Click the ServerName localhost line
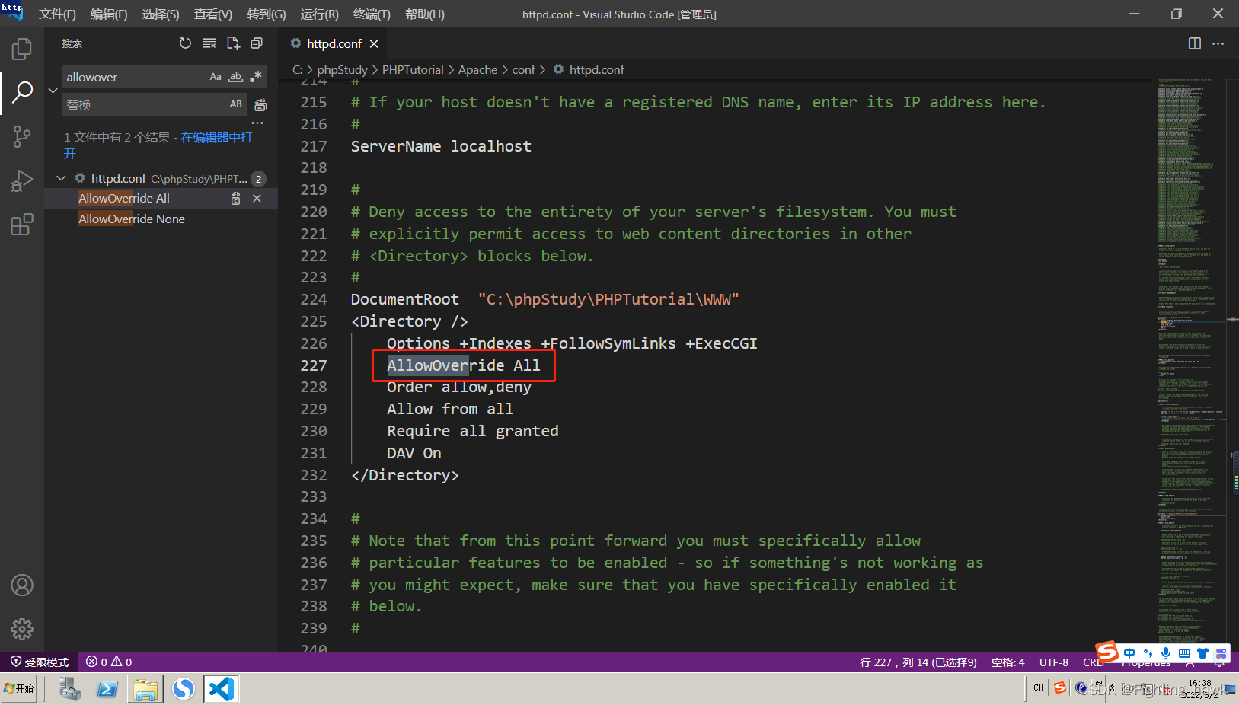The width and height of the screenshot is (1239, 705). click(x=441, y=146)
